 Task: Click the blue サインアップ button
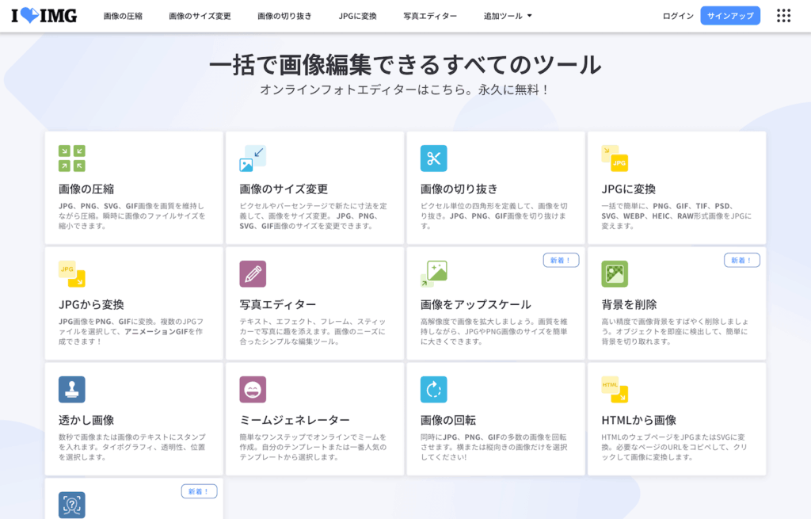(x=730, y=16)
